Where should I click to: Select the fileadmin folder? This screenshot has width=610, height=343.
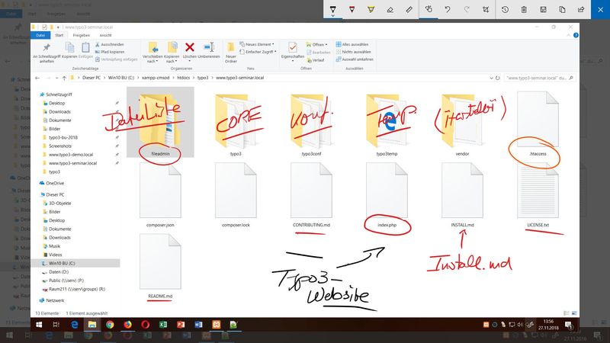(x=159, y=122)
